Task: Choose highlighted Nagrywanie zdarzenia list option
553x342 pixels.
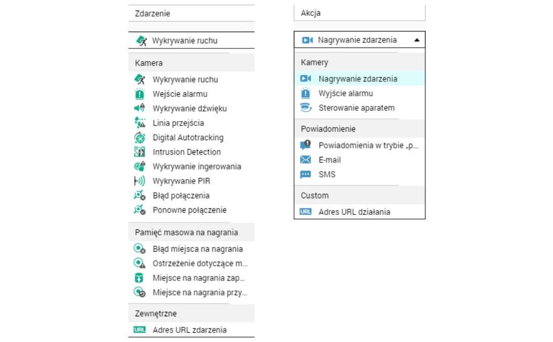Action: pyautogui.click(x=358, y=79)
